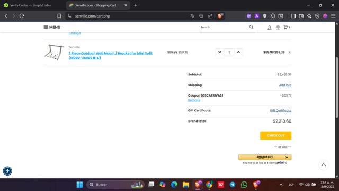Open the MENU hamburger navigation
The image size is (339, 191).
point(52,27)
